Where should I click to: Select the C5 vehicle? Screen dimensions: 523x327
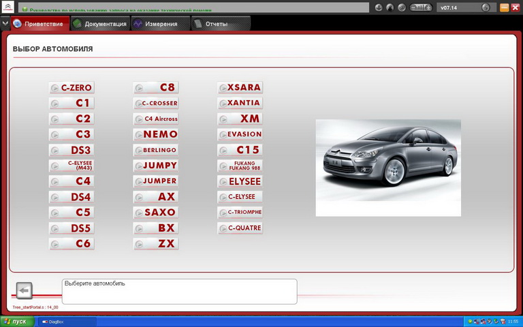72,213
